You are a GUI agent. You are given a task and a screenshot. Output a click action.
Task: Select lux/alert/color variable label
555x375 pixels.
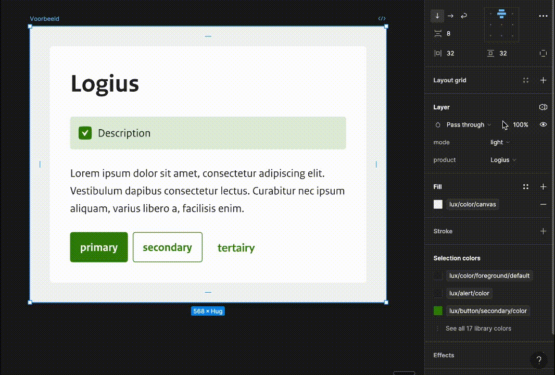pyautogui.click(x=469, y=293)
